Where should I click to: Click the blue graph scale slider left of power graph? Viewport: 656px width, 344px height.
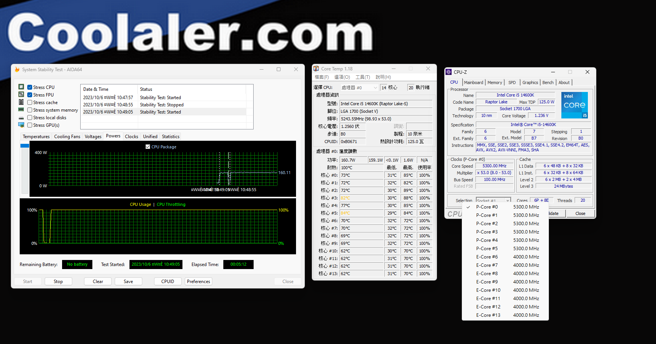[x=25, y=146]
